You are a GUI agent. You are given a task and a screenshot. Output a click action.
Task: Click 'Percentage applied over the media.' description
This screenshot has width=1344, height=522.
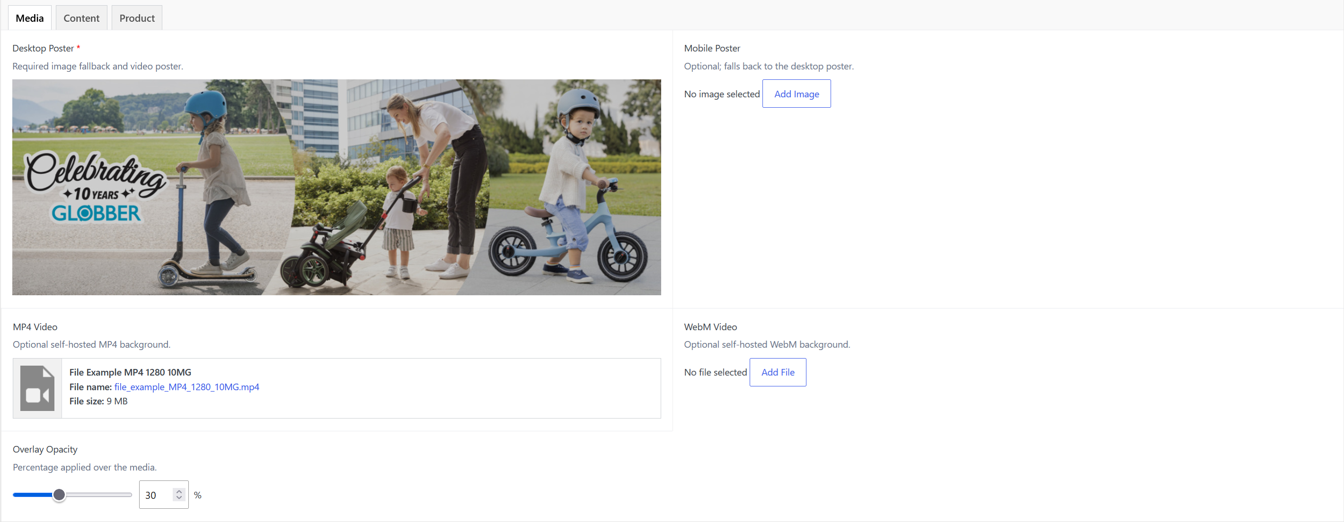[85, 467]
